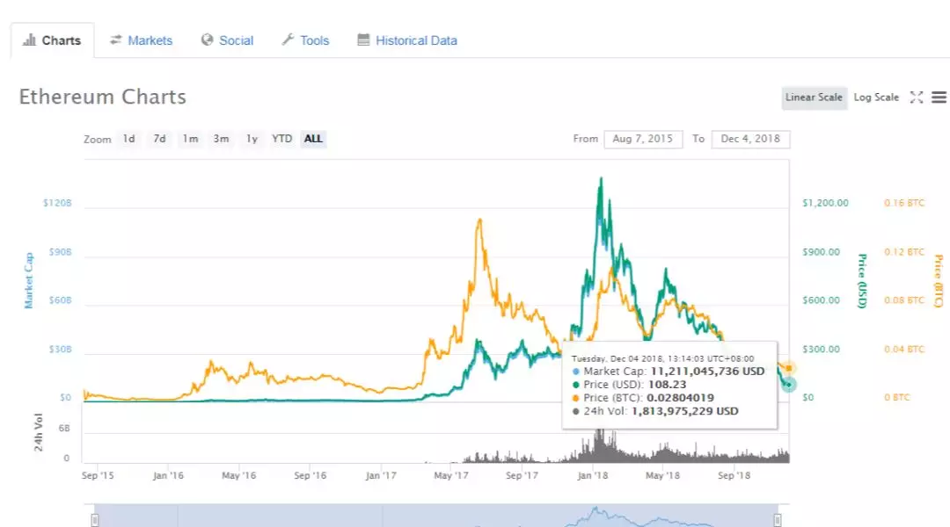Click the Social globe icon
The width and height of the screenshot is (950, 527).
click(208, 40)
